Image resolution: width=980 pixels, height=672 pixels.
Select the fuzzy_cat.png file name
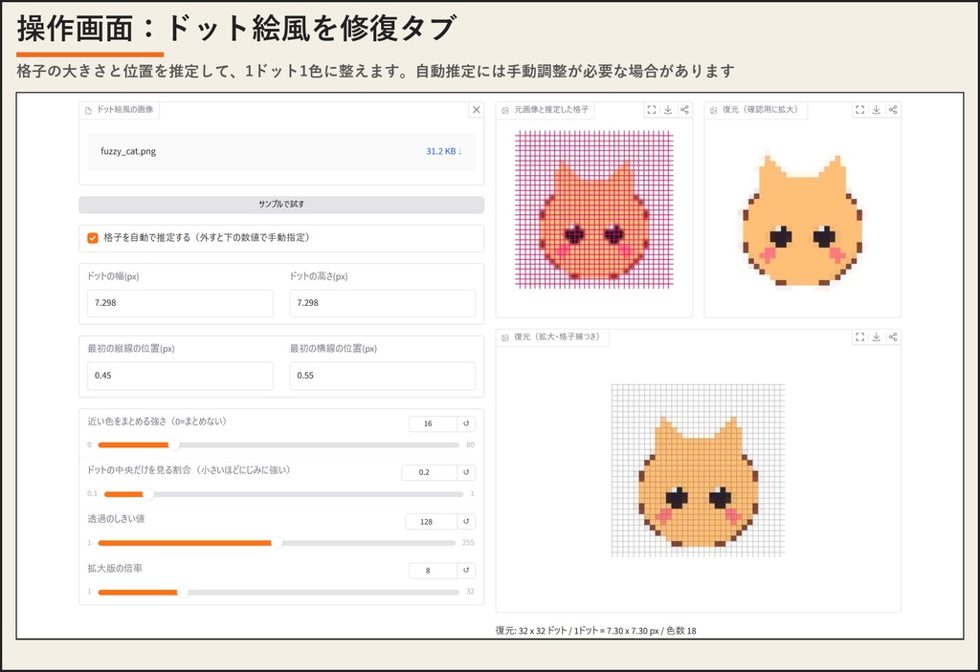click(x=128, y=151)
